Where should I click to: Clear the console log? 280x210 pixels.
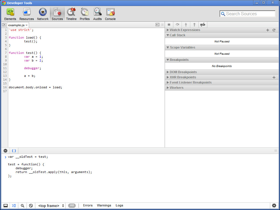pos(31,206)
